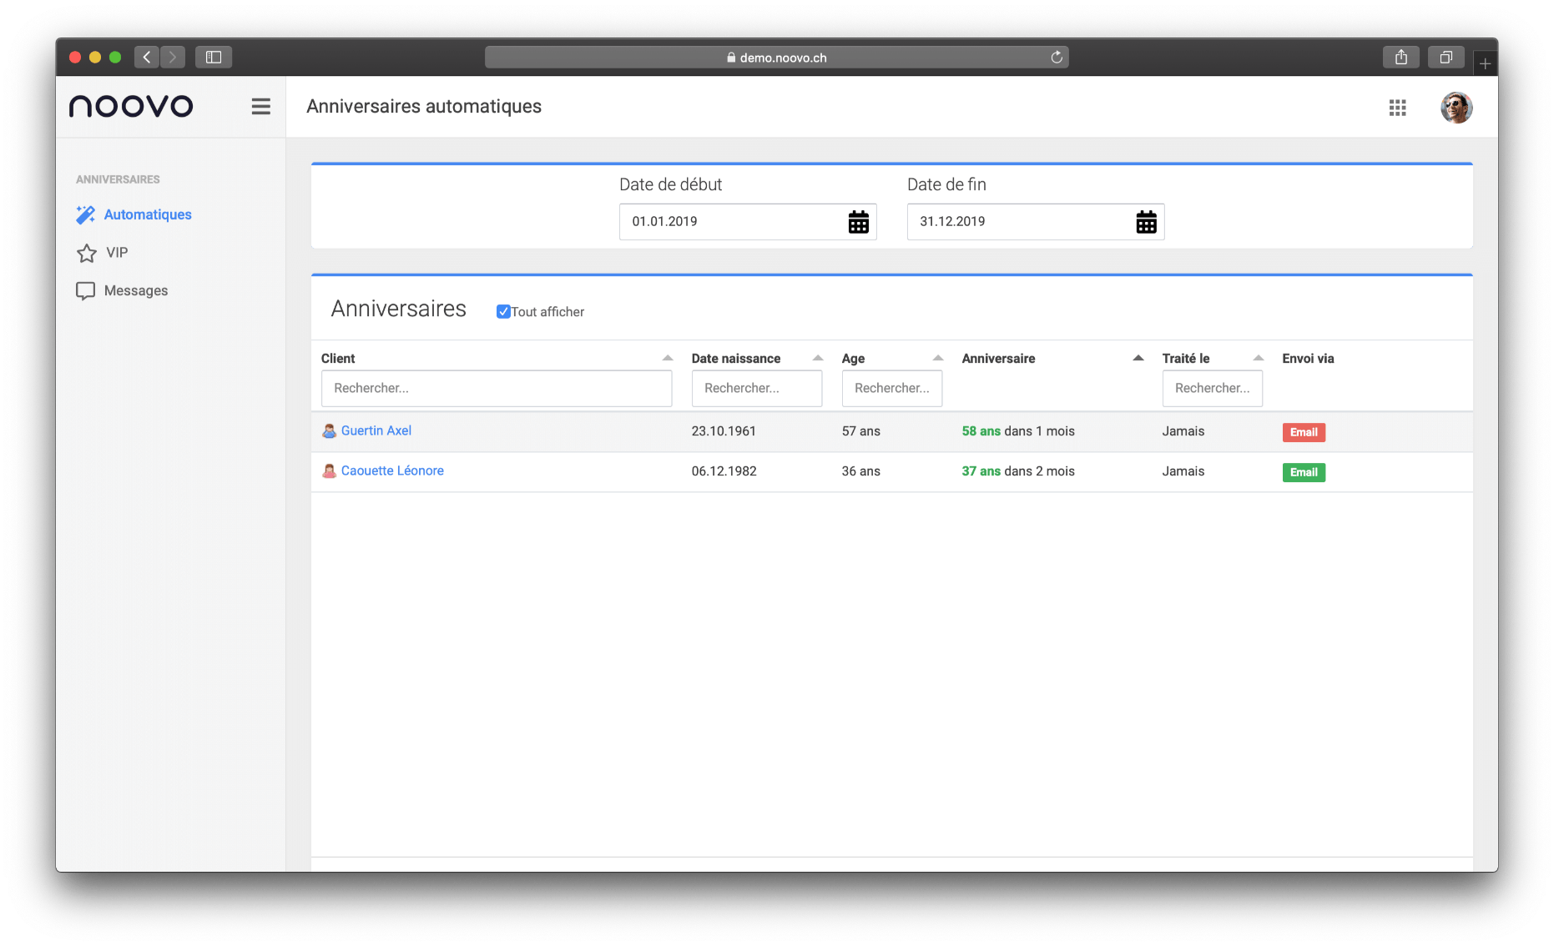This screenshot has width=1554, height=946.
Task: Open client Caouette Léonore
Action: click(392, 471)
